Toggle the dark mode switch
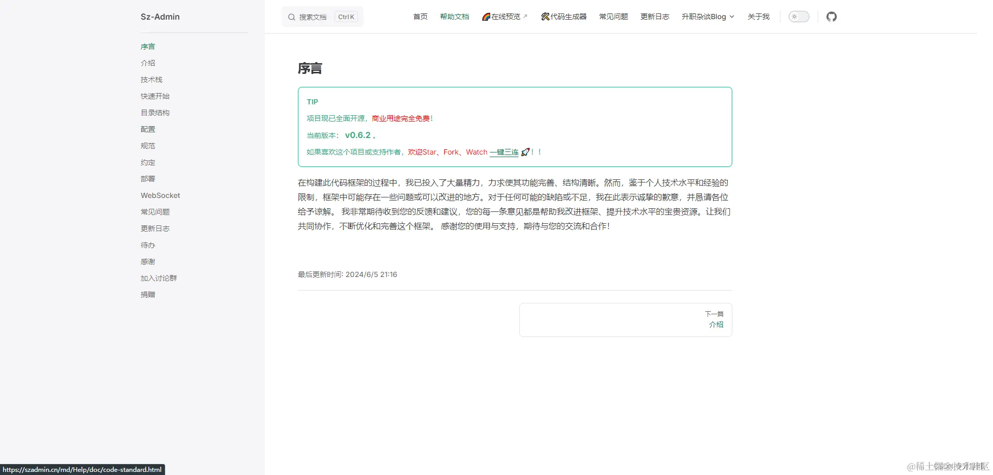Viewport: 993px width, 475px height. click(x=799, y=17)
